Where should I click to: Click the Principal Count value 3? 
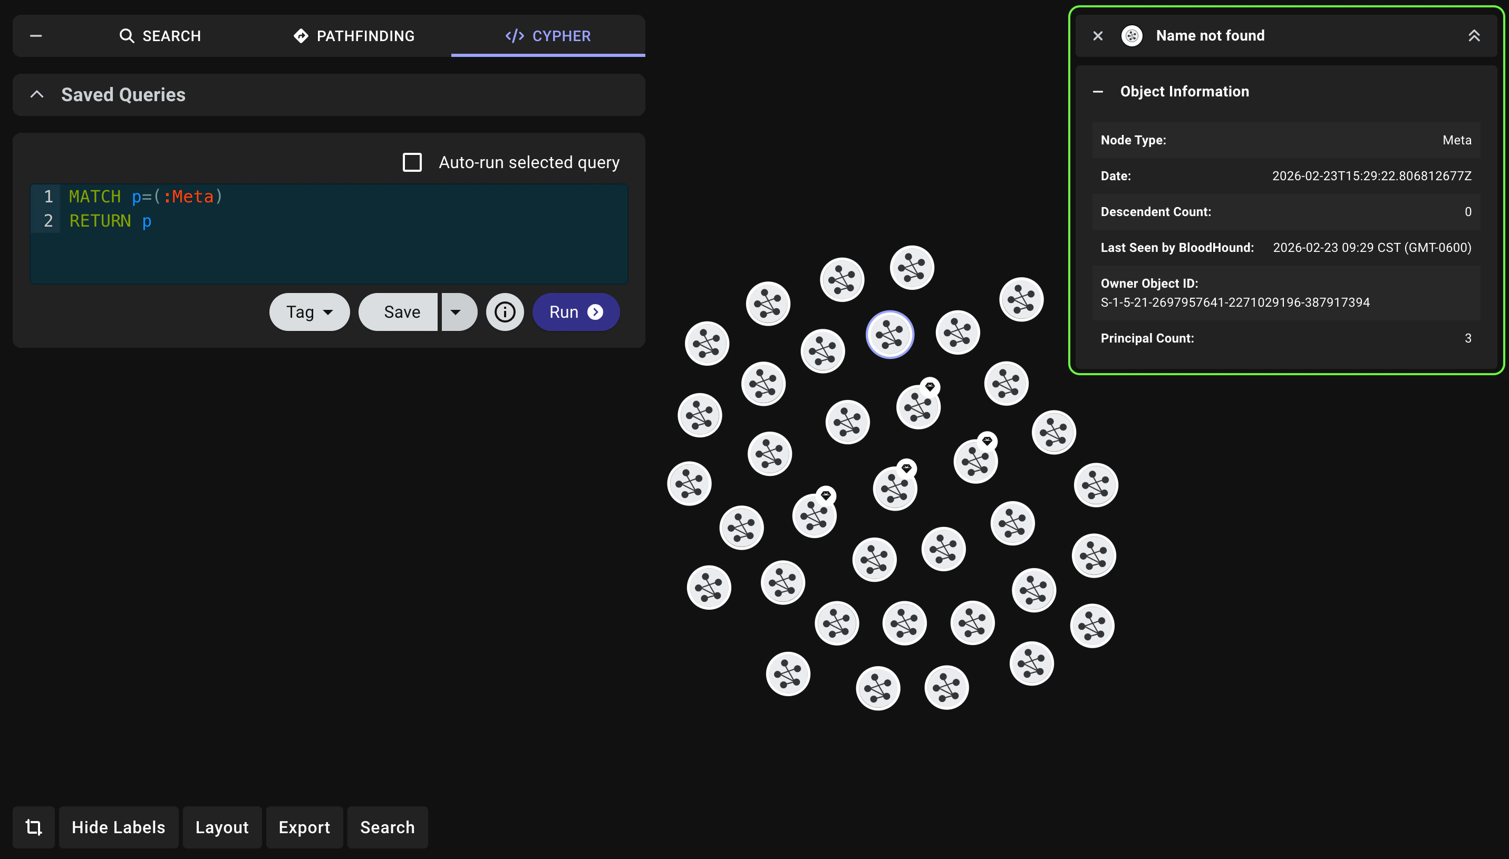(x=1468, y=339)
